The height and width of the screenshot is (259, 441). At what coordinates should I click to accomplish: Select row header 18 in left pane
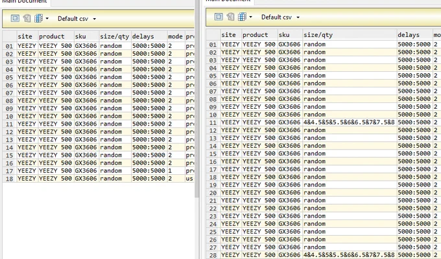[10, 178]
